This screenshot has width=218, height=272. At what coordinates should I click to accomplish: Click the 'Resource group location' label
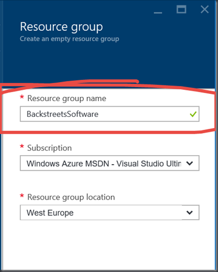71,197
